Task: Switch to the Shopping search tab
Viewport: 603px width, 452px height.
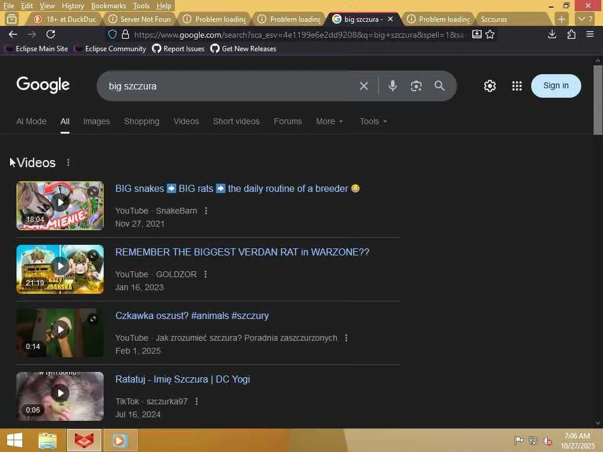Action: tap(141, 121)
